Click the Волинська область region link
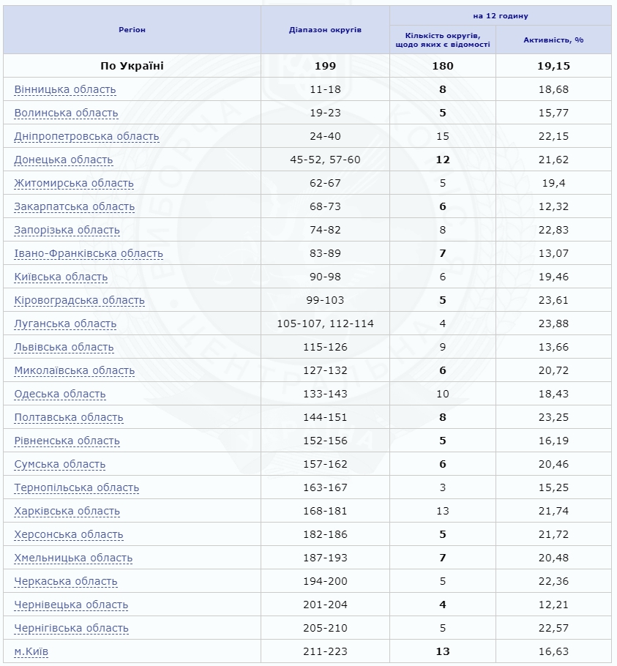 pos(66,113)
